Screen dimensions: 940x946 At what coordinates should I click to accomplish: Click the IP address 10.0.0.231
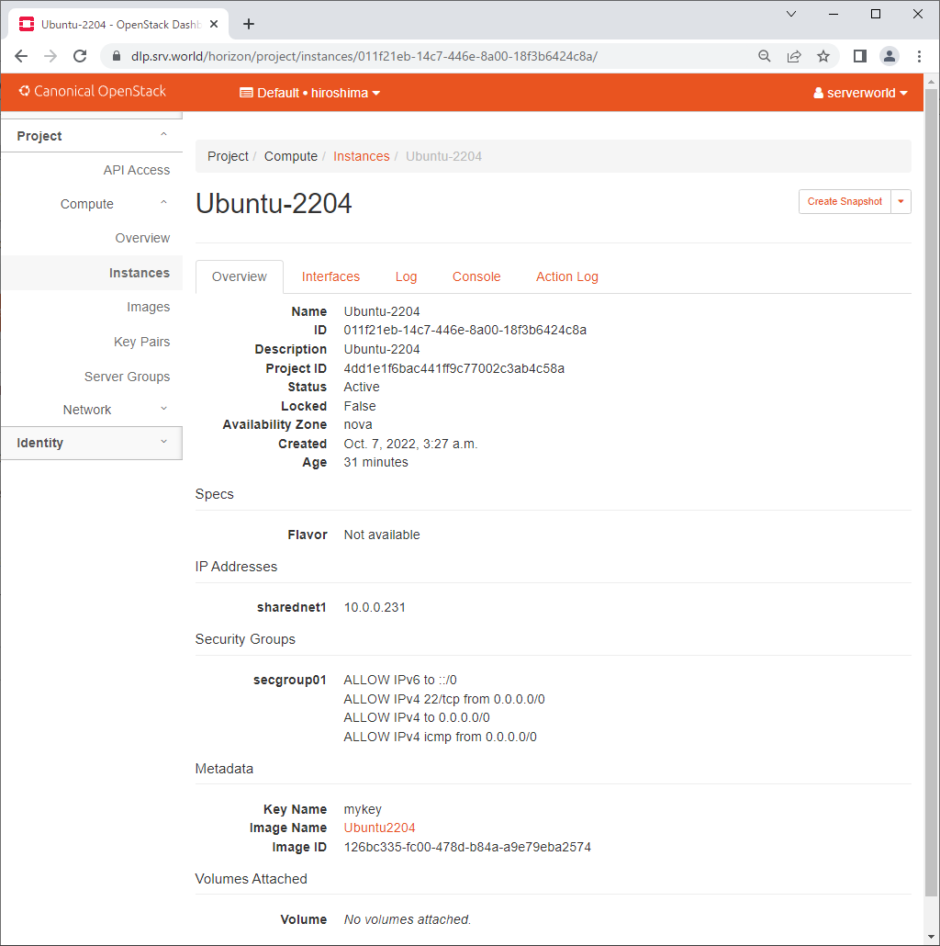pyautogui.click(x=375, y=607)
